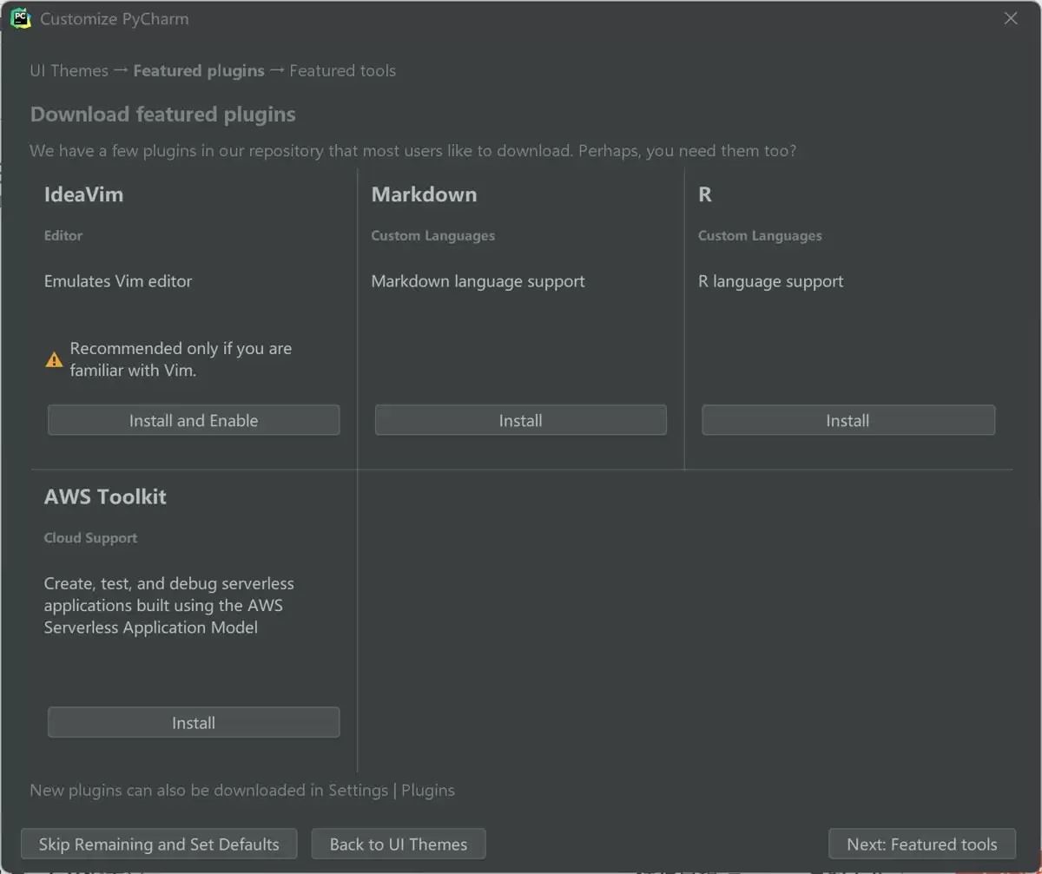This screenshot has height=874, width=1042.
Task: Install the Markdown plugin
Action: [521, 420]
